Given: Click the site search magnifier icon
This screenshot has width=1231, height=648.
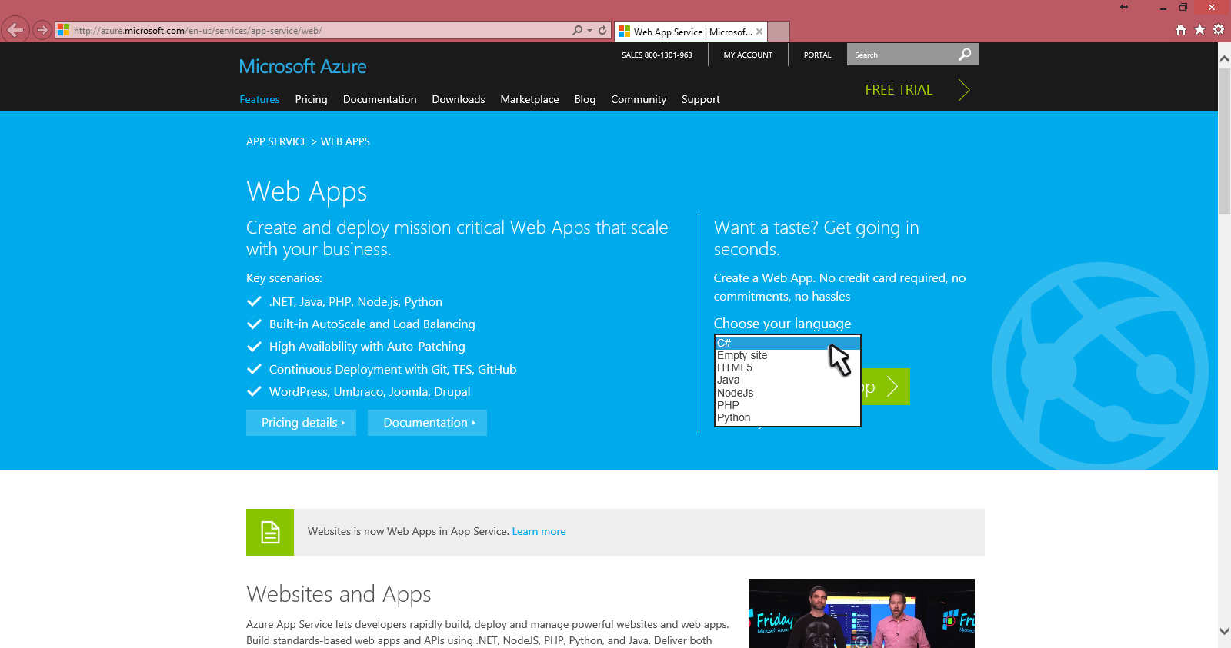Looking at the screenshot, I should pos(965,55).
